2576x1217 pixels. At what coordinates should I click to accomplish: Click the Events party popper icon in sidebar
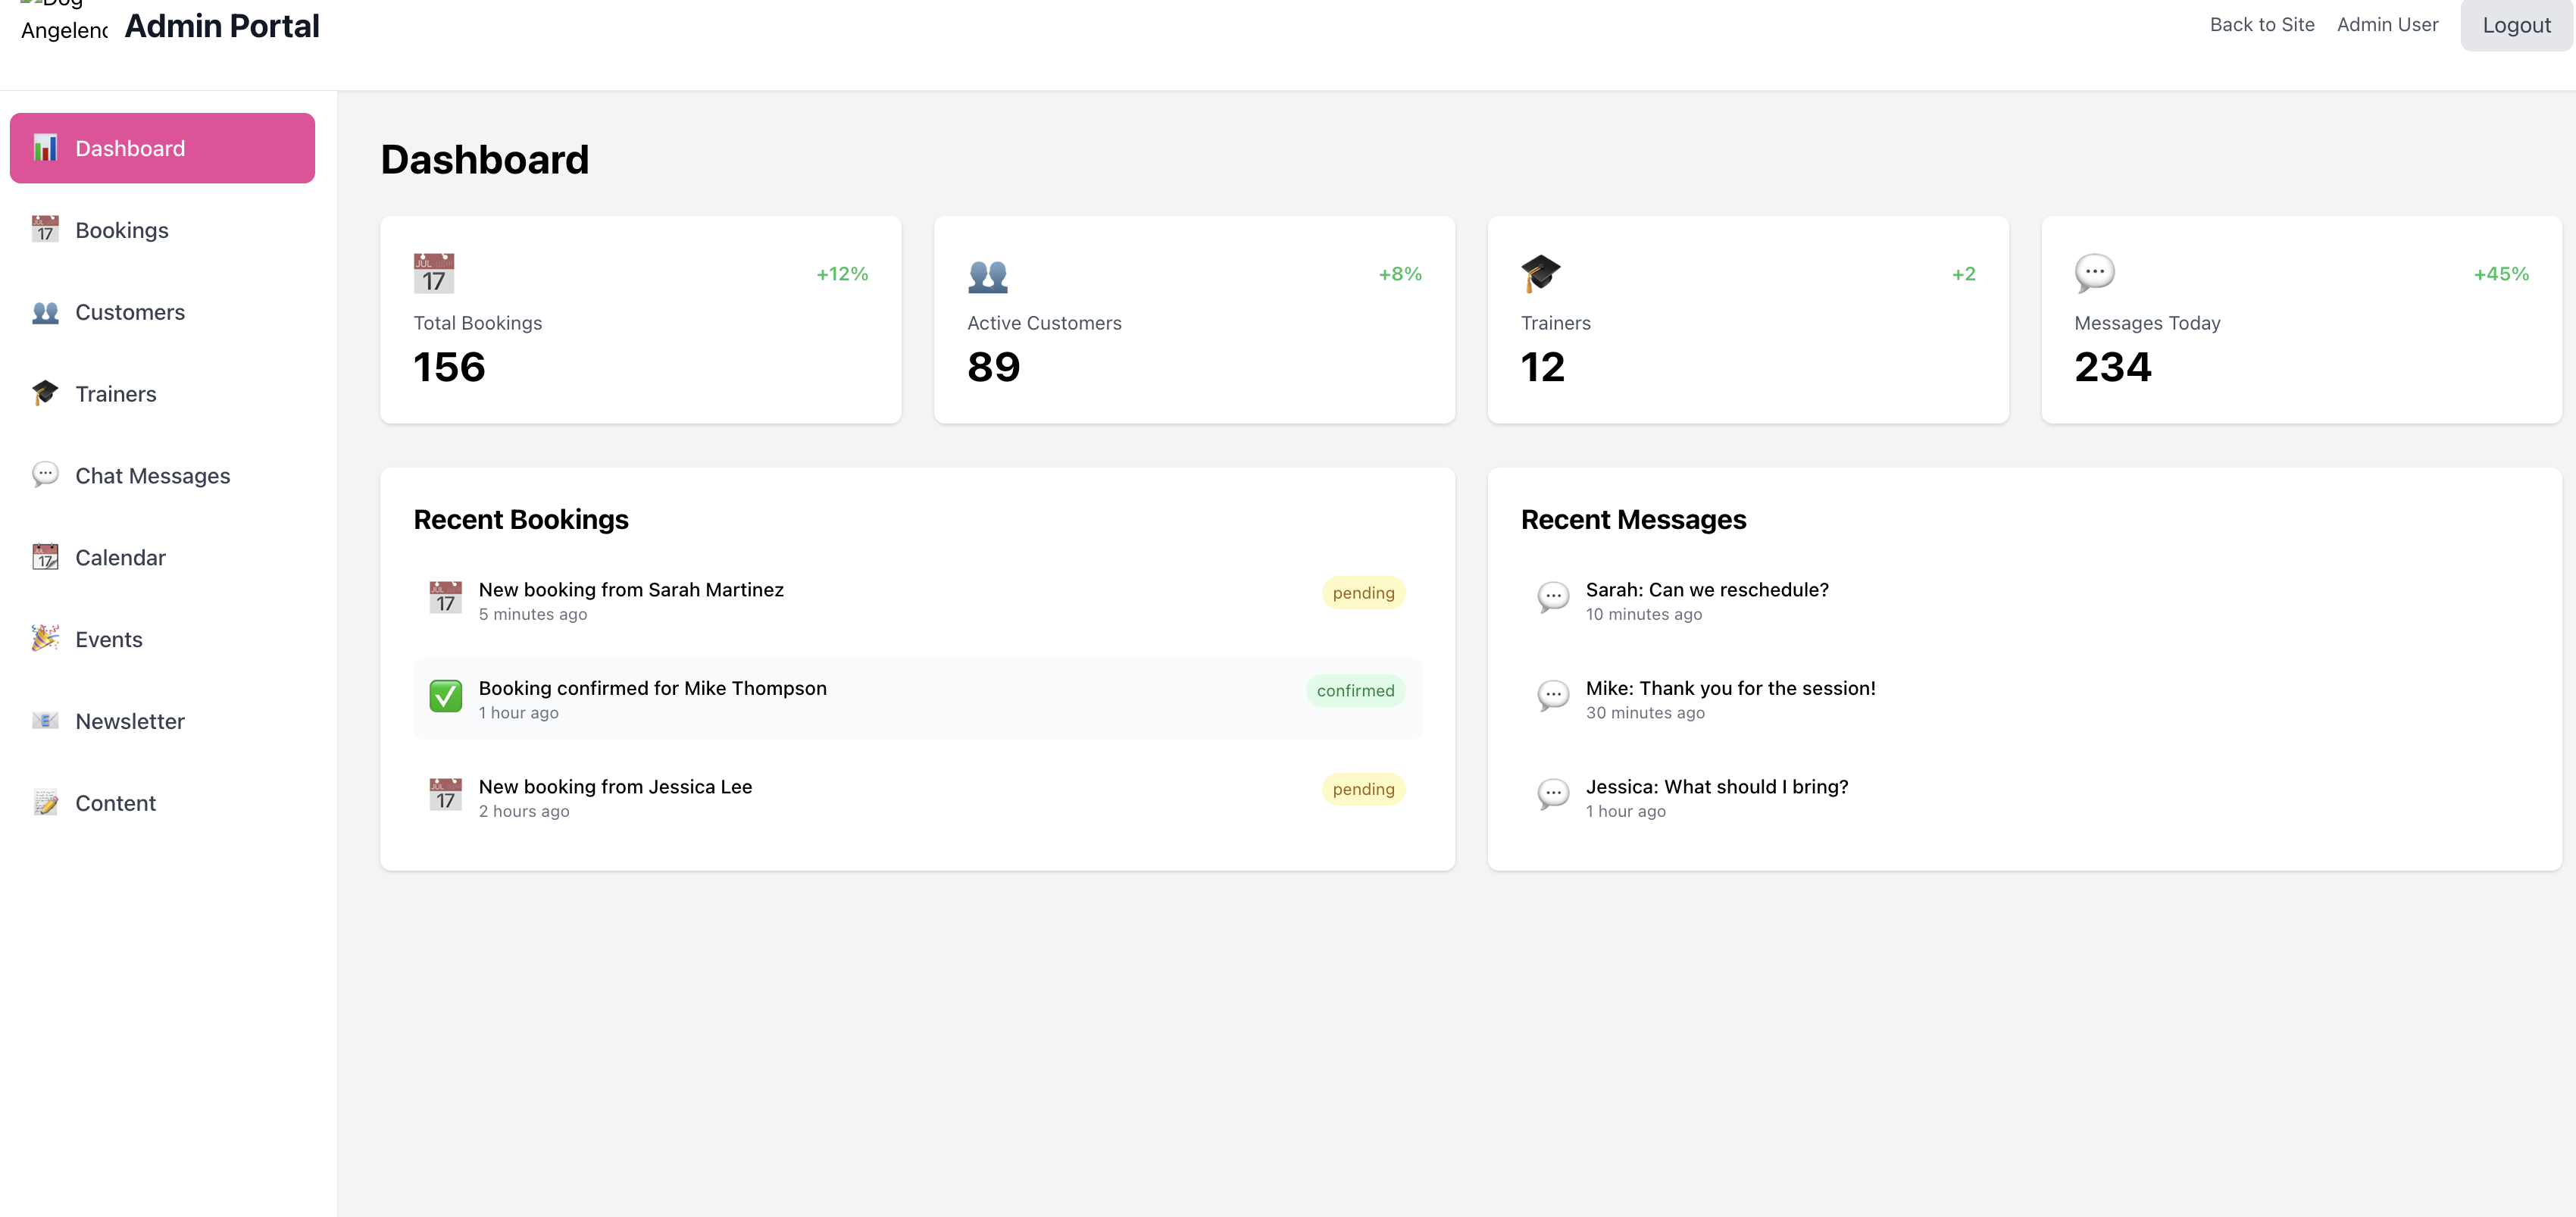pos(45,639)
